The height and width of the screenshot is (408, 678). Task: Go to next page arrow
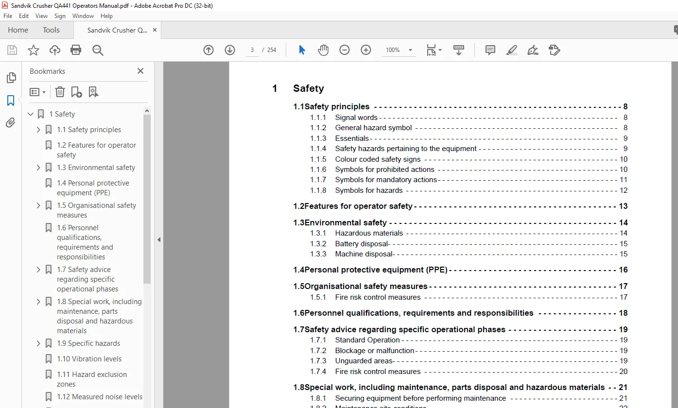(230, 50)
